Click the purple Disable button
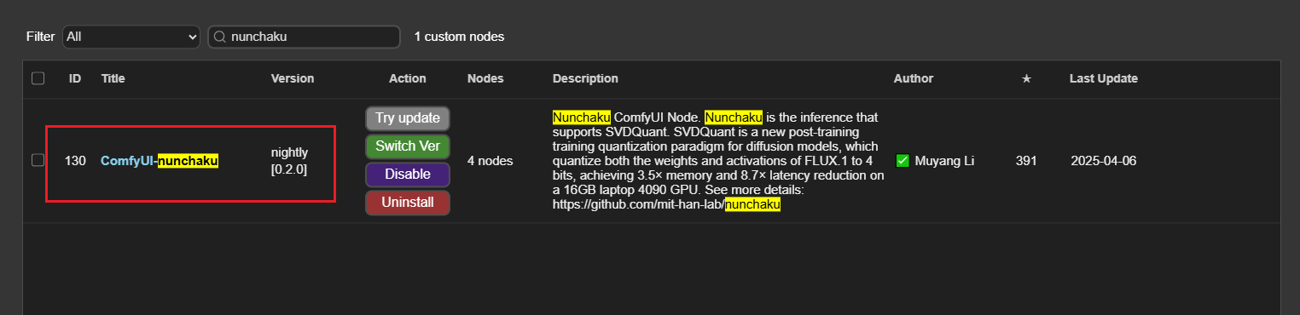 [x=408, y=175]
